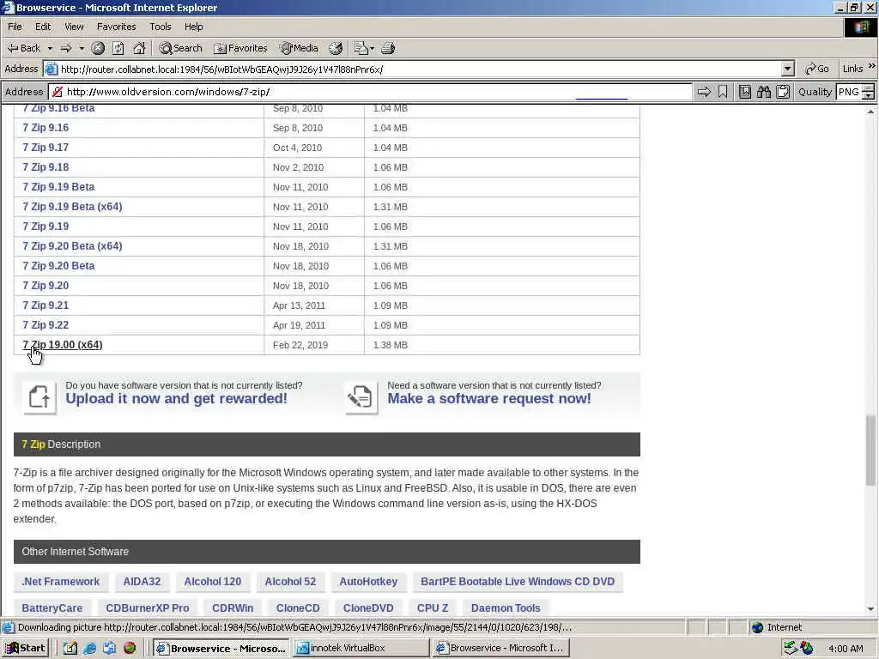
Task: Open the Forward history dropdown arrow
Action: coord(82,49)
